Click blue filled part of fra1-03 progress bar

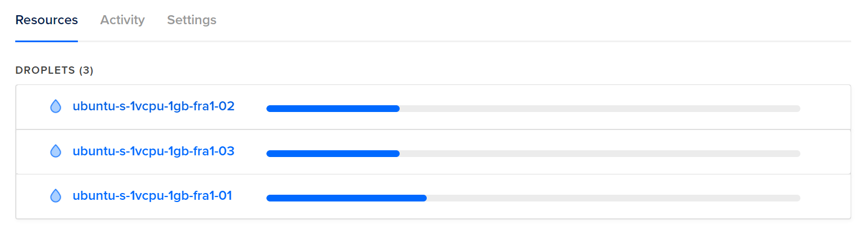[333, 154]
